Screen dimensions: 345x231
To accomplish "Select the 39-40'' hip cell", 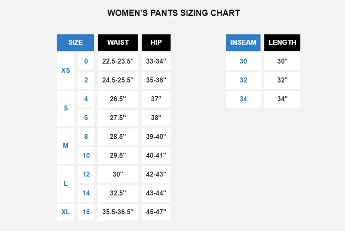I will pos(156,137).
